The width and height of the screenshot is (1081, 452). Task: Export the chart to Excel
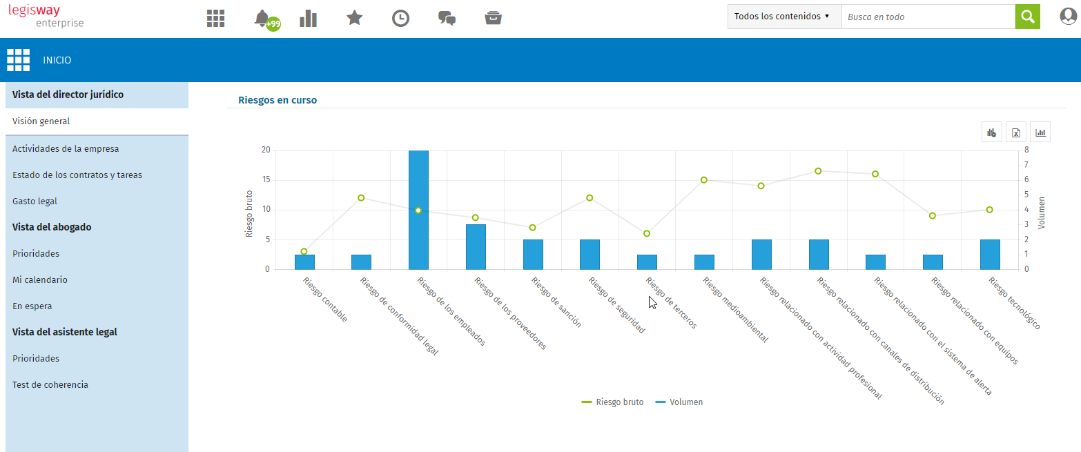coord(1016,132)
